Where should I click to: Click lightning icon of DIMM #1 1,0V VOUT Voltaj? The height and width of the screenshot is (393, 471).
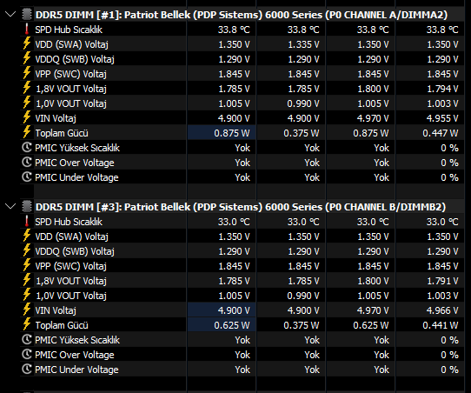[x=27, y=103]
